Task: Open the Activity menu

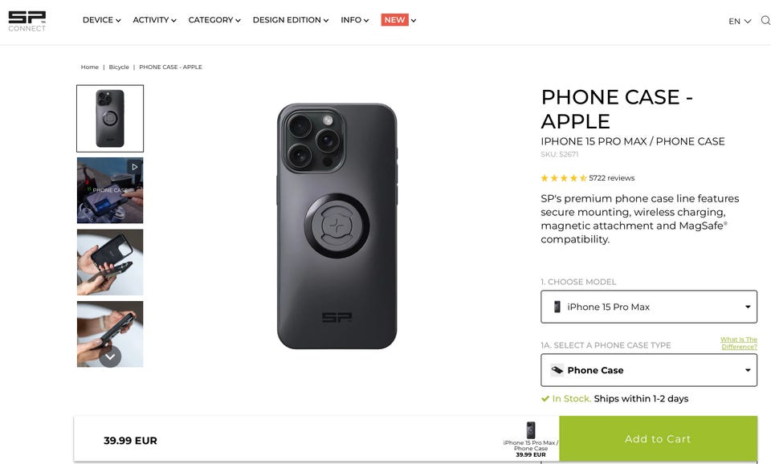Action: (154, 20)
